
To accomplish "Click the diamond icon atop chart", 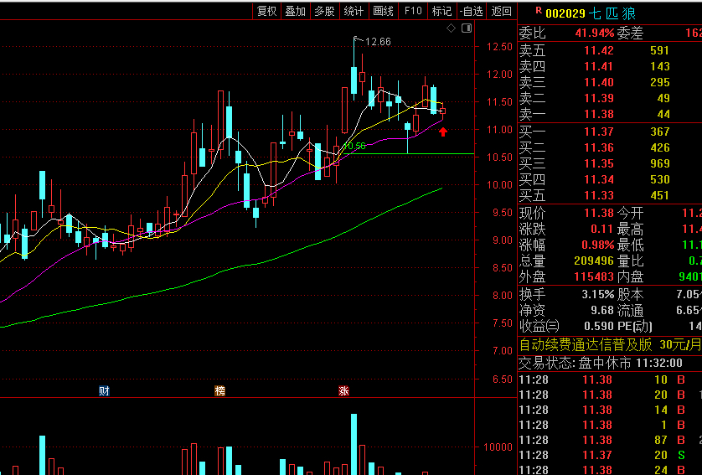I will pyautogui.click(x=452, y=28).
